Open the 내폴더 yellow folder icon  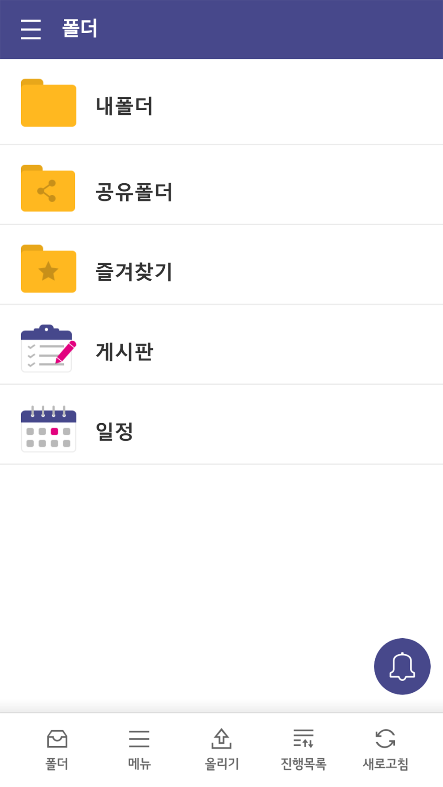(49, 103)
